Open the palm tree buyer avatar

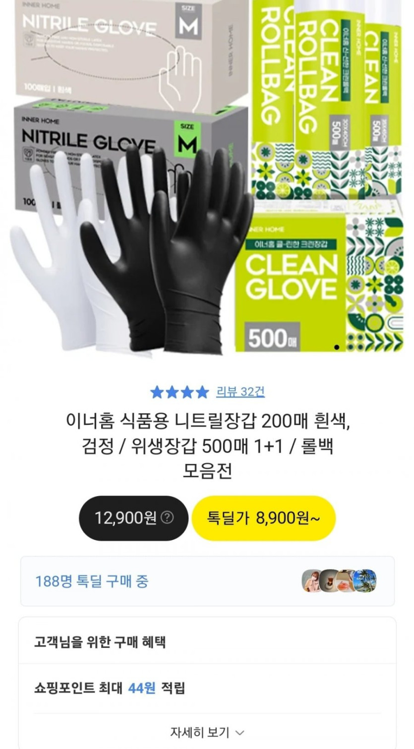(x=365, y=580)
